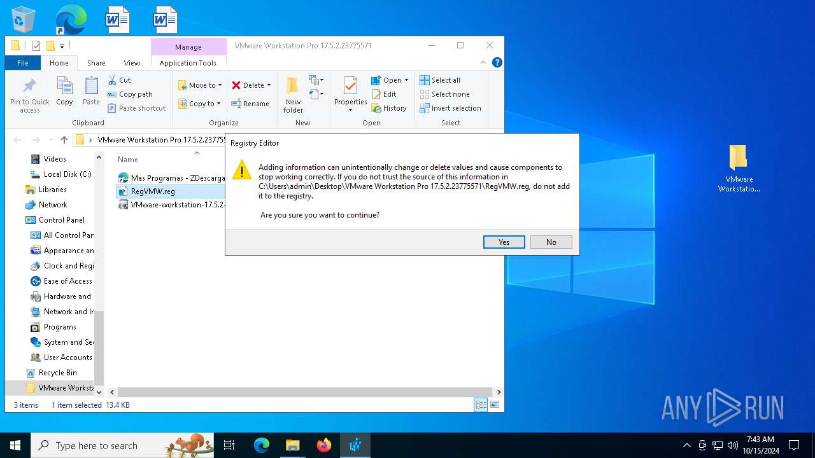Open Programs in navigation pane
Image resolution: width=815 pixels, height=458 pixels.
[60, 327]
